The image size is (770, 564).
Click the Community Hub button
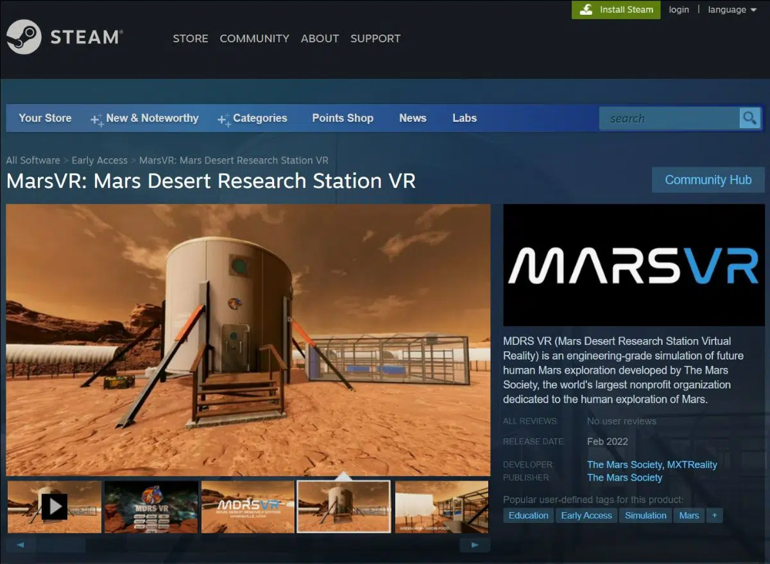pyautogui.click(x=708, y=180)
